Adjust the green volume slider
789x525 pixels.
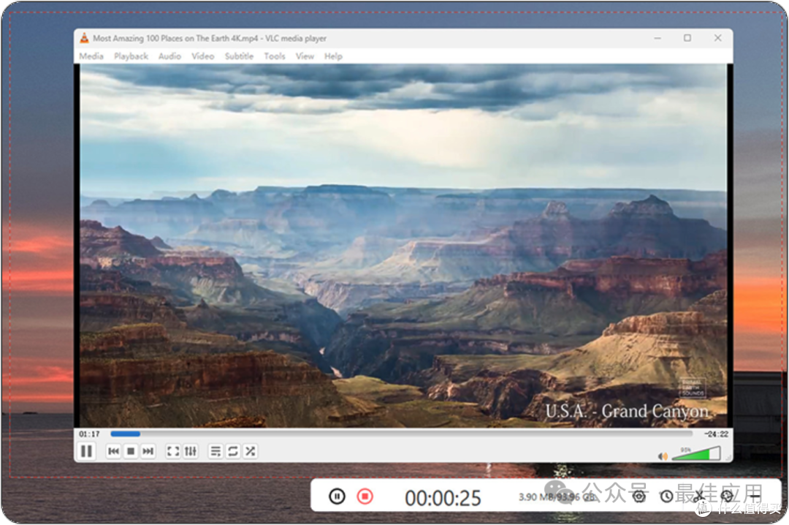point(697,455)
